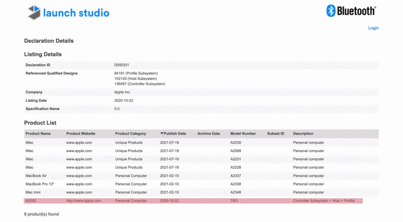This screenshot has height=222, width=403.
Task: Select the Product List heading
Action: 40,123
